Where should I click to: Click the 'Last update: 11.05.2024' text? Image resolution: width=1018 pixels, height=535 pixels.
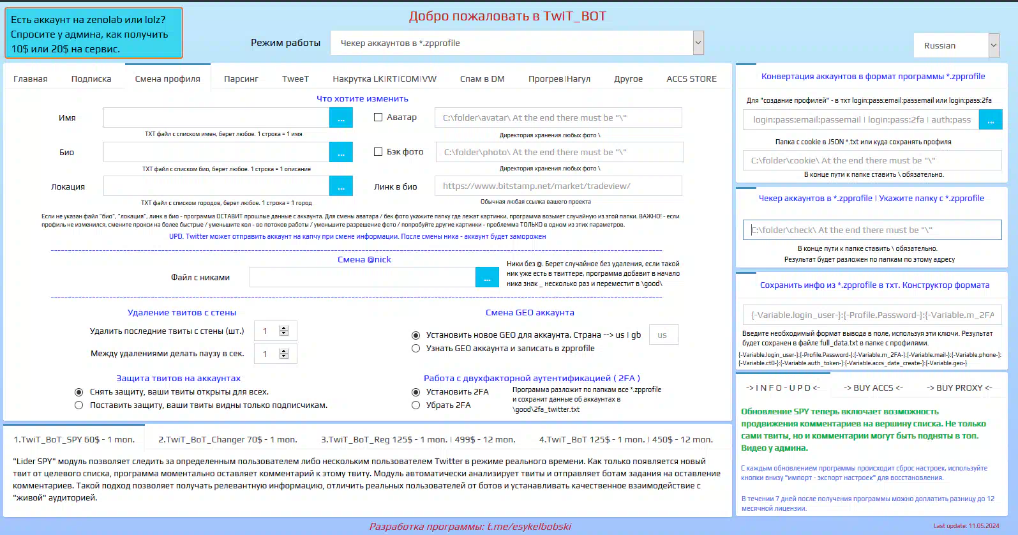point(966,526)
